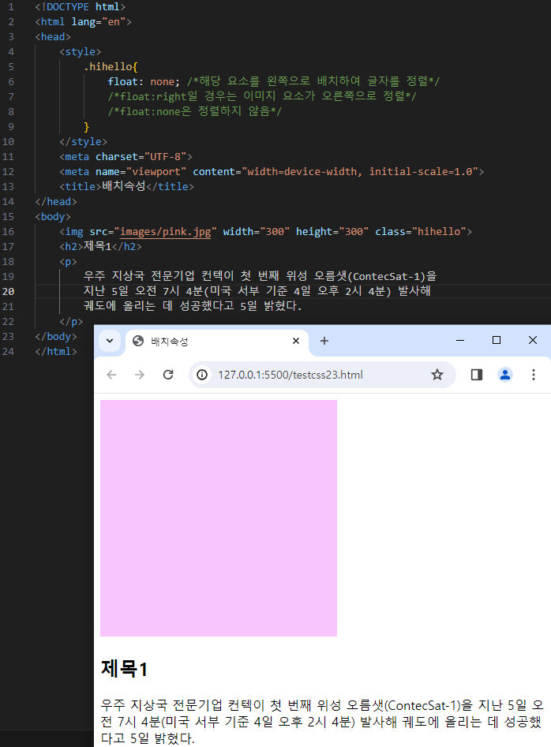The width and height of the screenshot is (551, 747).
Task: Click the float:none comment on line 8
Action: (194, 111)
